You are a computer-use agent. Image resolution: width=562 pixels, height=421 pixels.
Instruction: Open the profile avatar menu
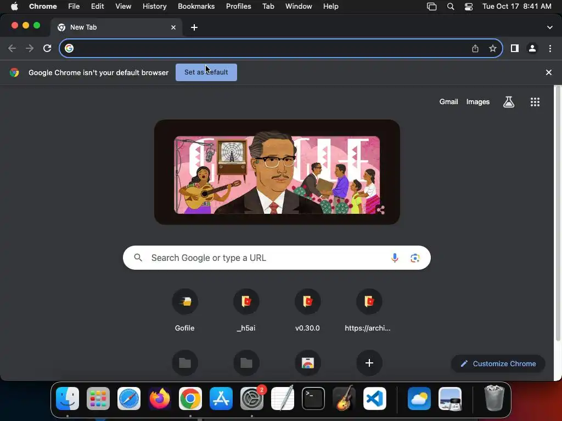tap(532, 48)
